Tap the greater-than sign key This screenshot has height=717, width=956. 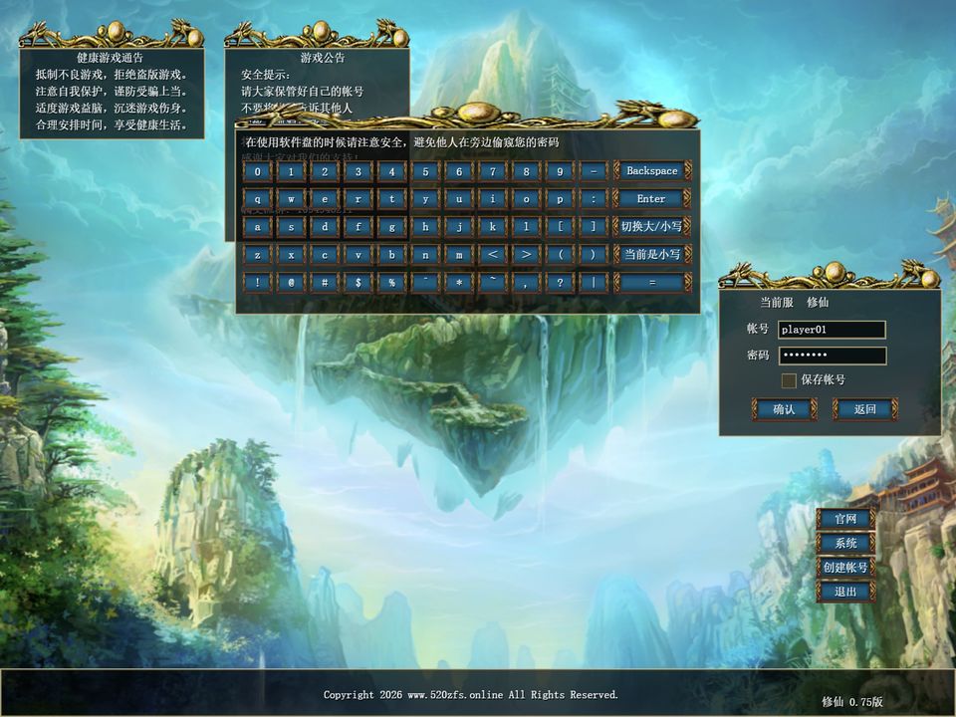click(526, 254)
